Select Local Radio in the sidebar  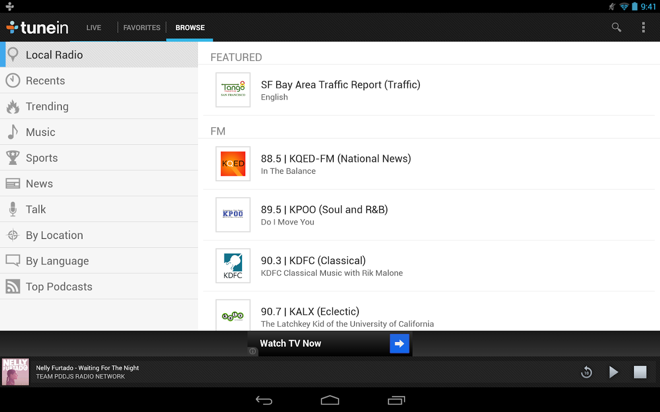(x=99, y=54)
